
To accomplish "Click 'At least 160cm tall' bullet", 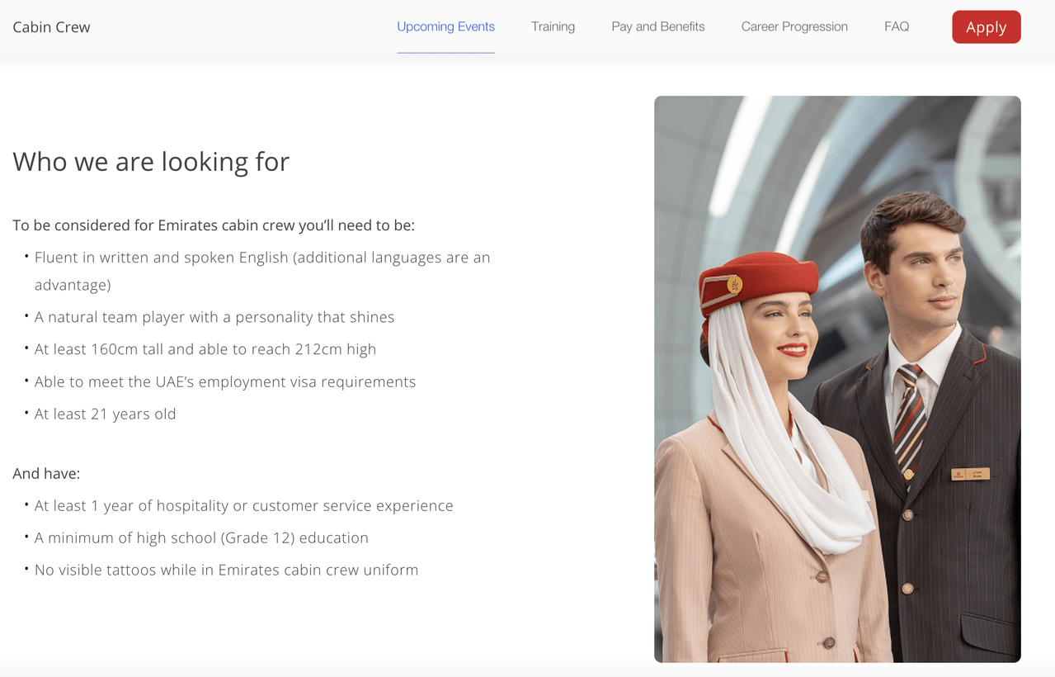I will pos(205,349).
